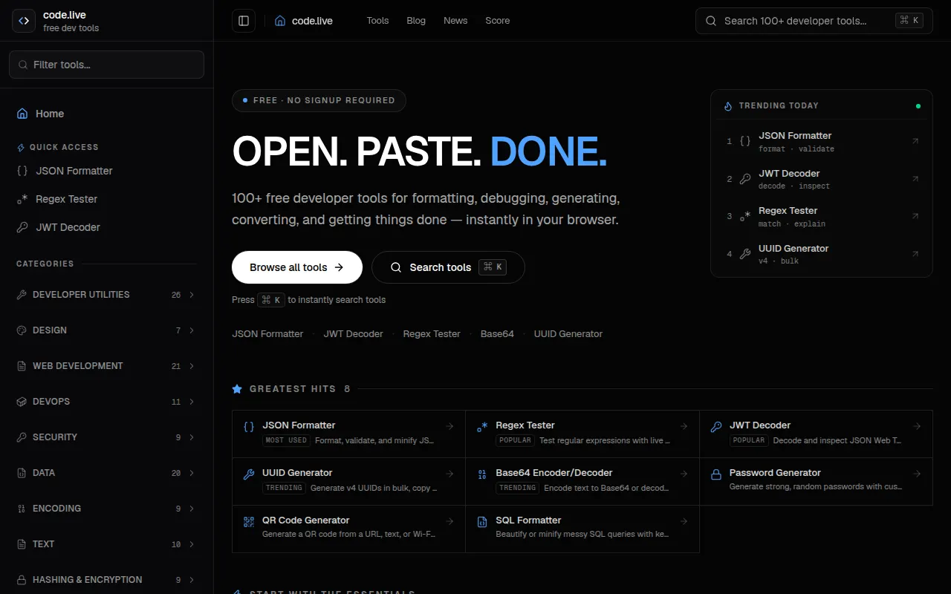Image resolution: width=951 pixels, height=594 pixels.
Task: Expand the Data category chevron
Action: (x=192, y=473)
